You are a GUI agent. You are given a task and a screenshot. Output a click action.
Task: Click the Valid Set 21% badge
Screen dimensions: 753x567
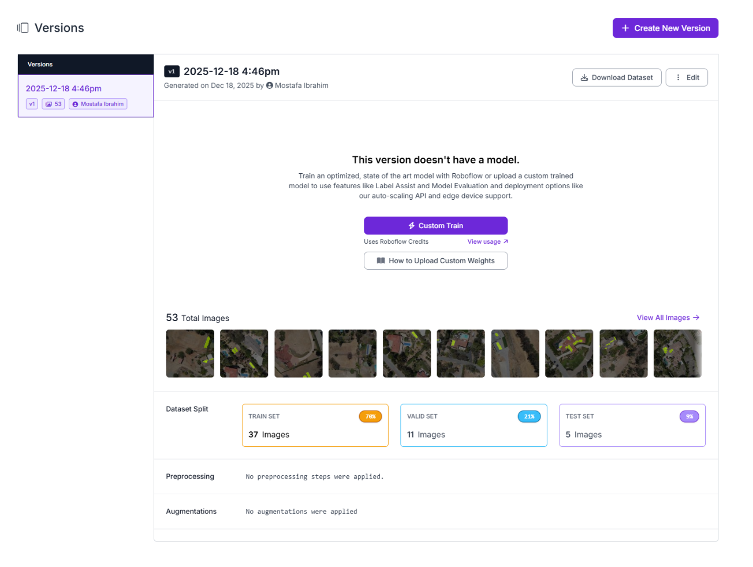coord(529,416)
